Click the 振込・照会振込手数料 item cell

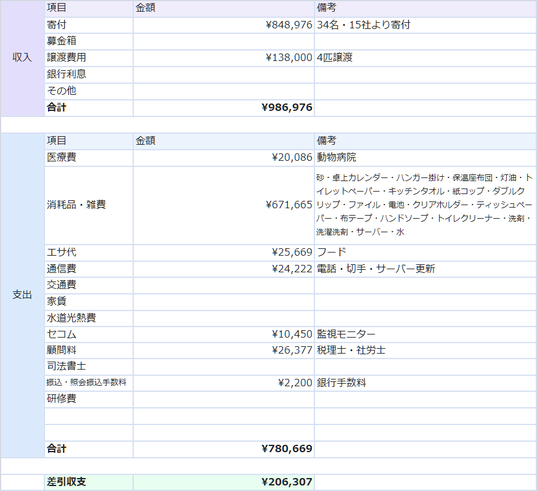click(x=88, y=383)
